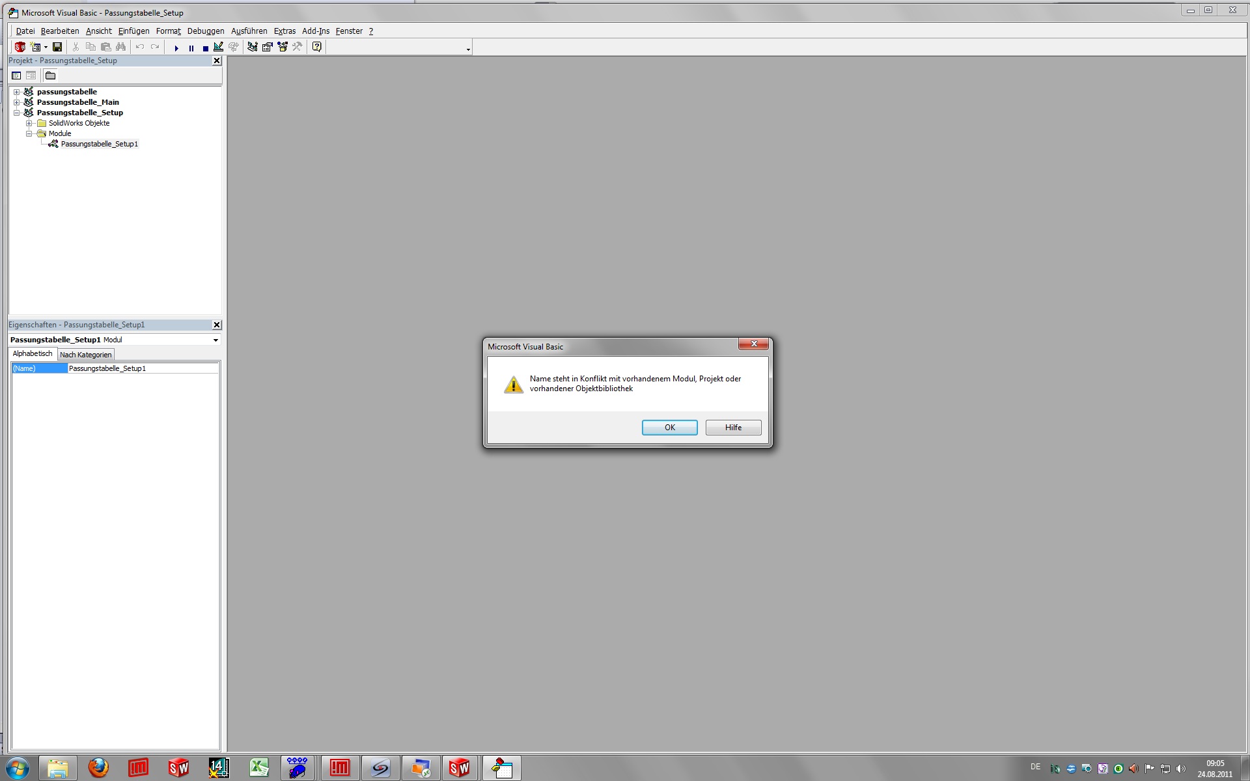Switch to the Nach Kategorien tab

[86, 355]
